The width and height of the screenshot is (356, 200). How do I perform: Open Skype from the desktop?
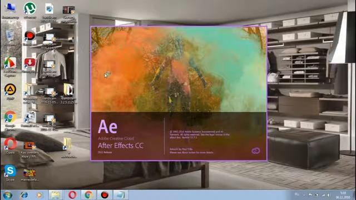pyautogui.click(x=10, y=173)
